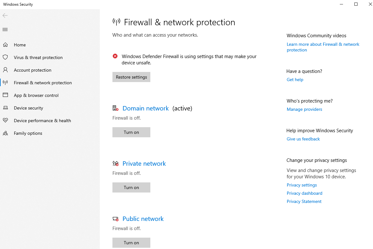This screenshot has height=249, width=373.
Task: Select the Device security laptop icon
Action: pos(6,108)
